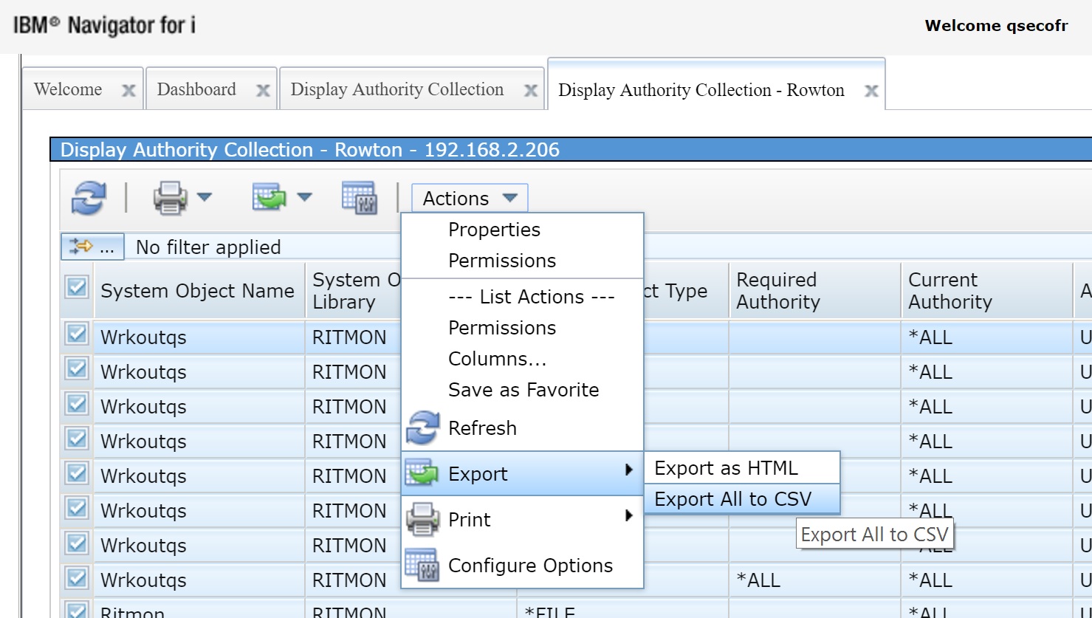Close the Display Authority Collection - Rowton tab

pyautogui.click(x=871, y=91)
